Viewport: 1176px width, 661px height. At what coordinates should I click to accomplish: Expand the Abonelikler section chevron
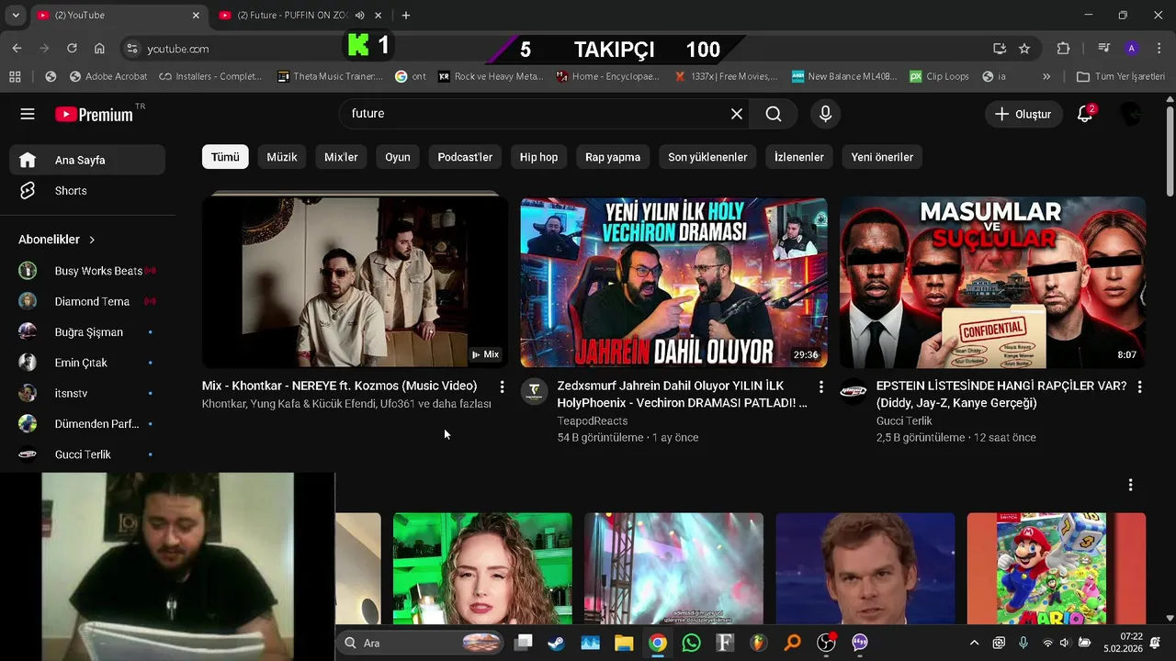pyautogui.click(x=92, y=240)
